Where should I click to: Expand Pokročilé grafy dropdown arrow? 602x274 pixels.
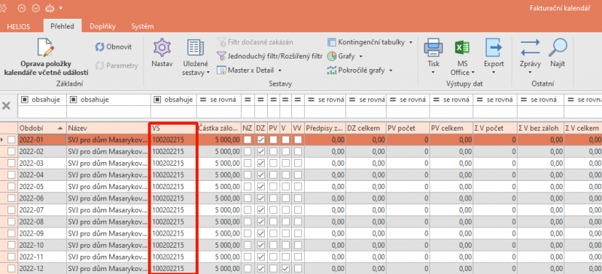coord(391,71)
